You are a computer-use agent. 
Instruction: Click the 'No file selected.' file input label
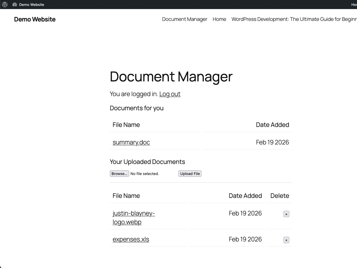145,174
